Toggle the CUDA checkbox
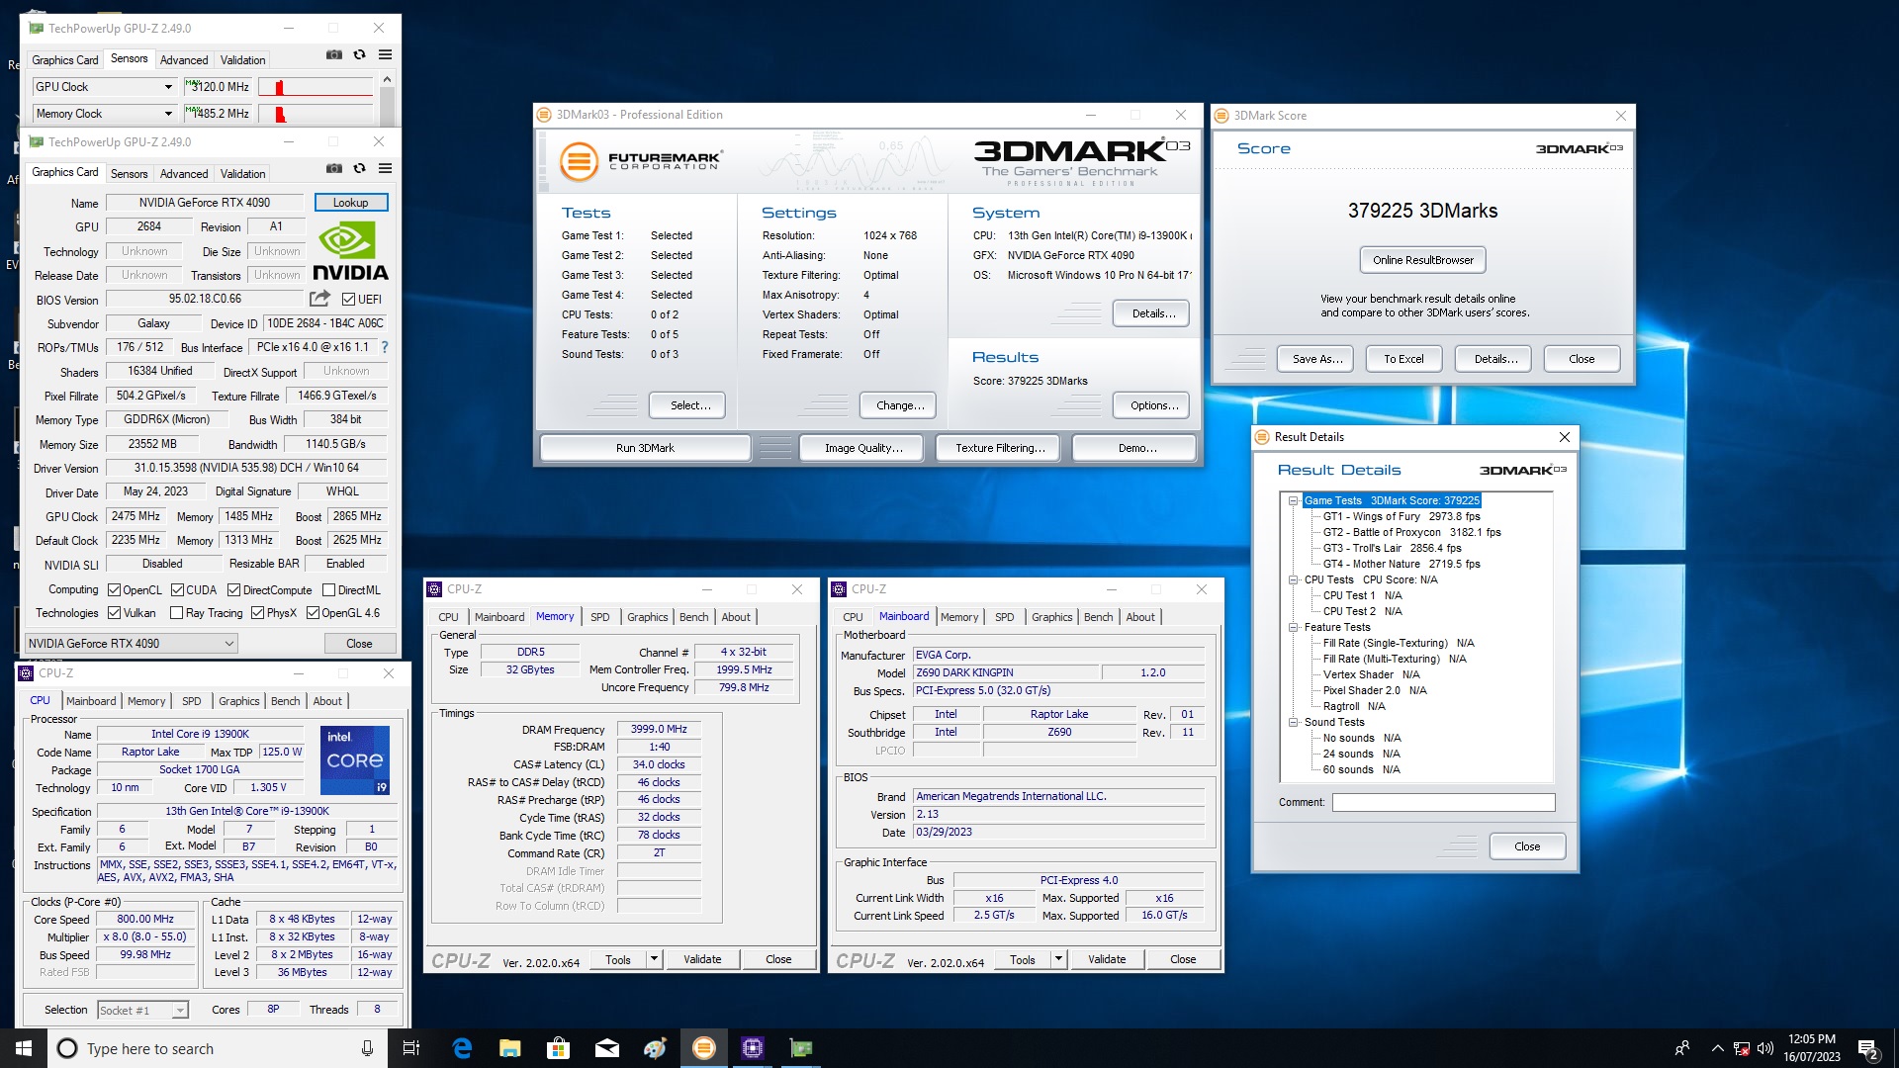This screenshot has width=1899, height=1068. [x=177, y=589]
